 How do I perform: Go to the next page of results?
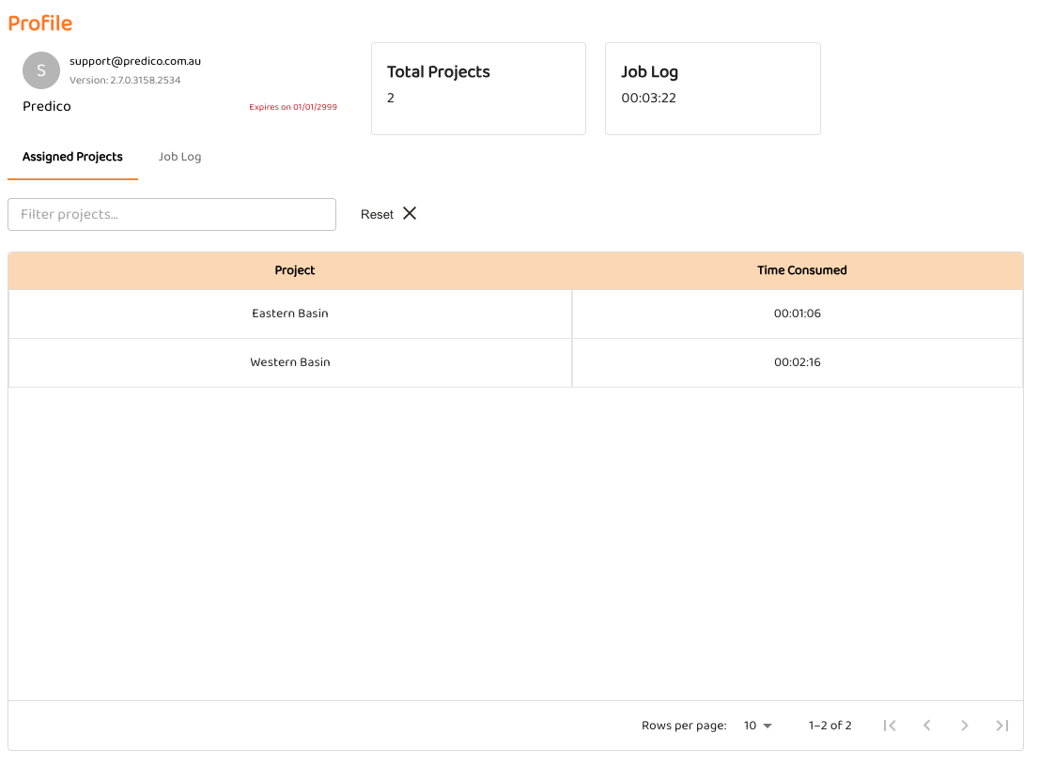tap(965, 726)
